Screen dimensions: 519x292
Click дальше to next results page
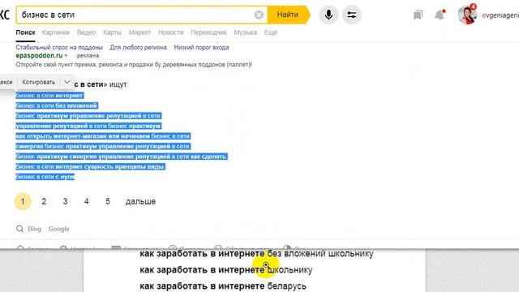[x=140, y=201]
